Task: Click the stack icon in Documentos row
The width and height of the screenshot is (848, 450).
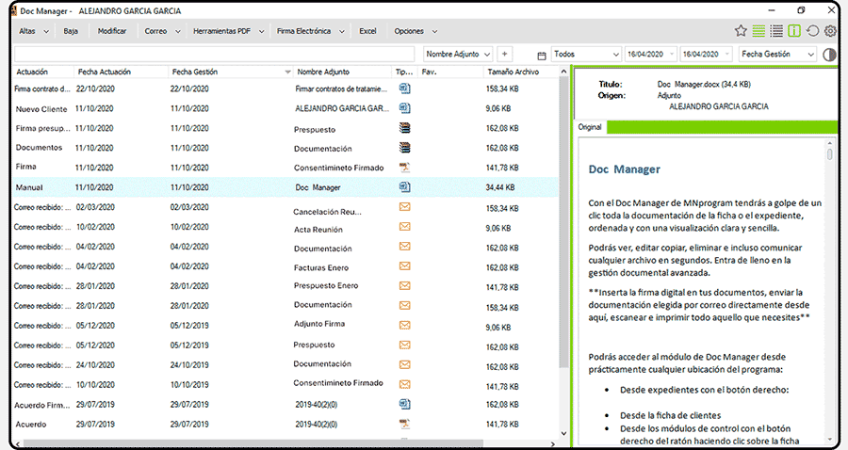Action: tap(404, 148)
